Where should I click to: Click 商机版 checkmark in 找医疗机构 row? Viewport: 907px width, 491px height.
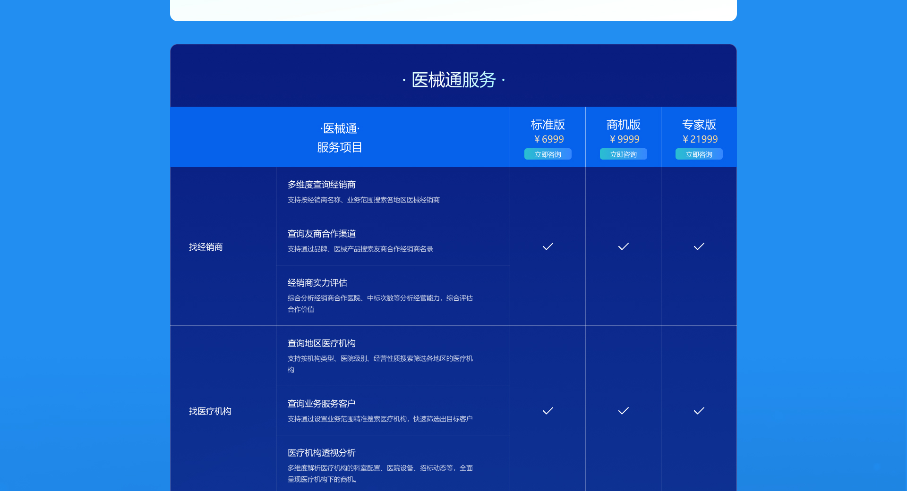pyautogui.click(x=623, y=411)
